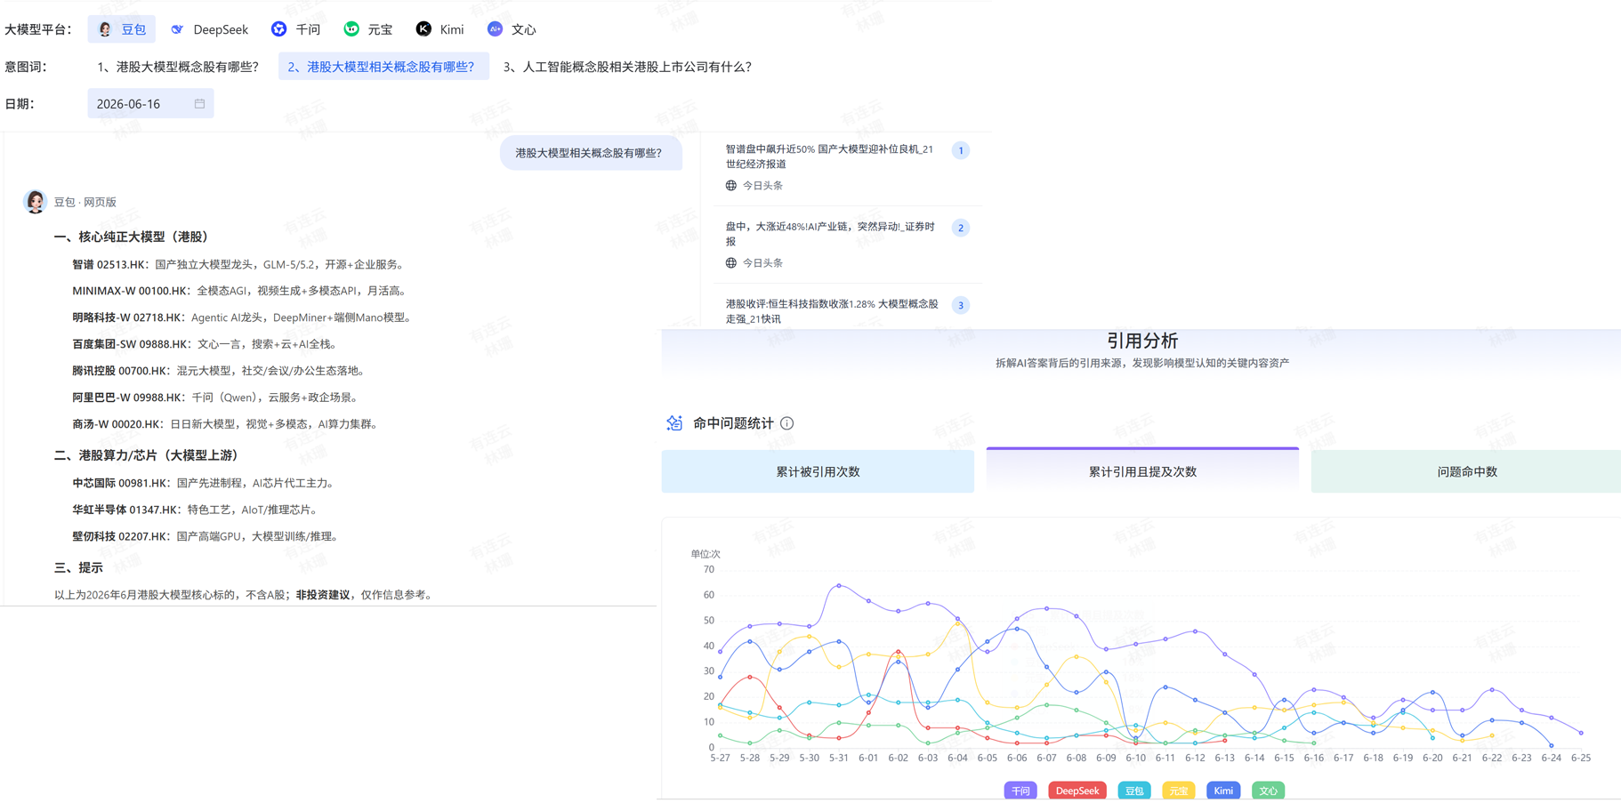Click 明略科技-W 02718.HK stock line
This screenshot has height=803, width=1621.
point(244,317)
